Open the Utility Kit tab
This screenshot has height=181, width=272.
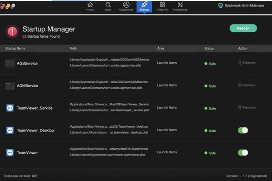[x=162, y=6]
